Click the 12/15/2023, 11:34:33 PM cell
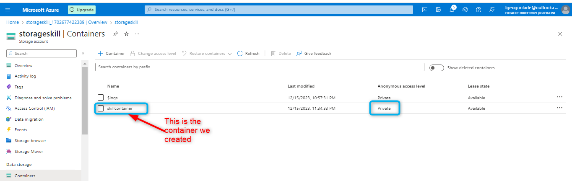The image size is (572, 181). pyautogui.click(x=312, y=108)
